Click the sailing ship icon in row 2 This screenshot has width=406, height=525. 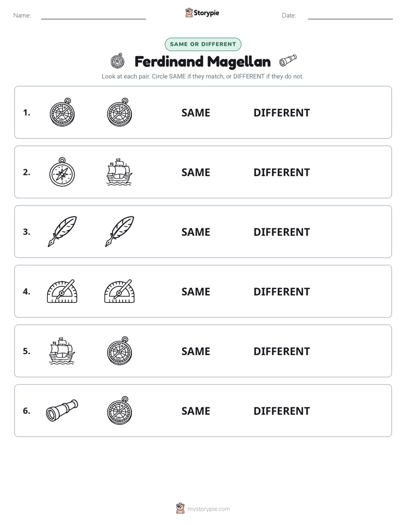coord(119,172)
